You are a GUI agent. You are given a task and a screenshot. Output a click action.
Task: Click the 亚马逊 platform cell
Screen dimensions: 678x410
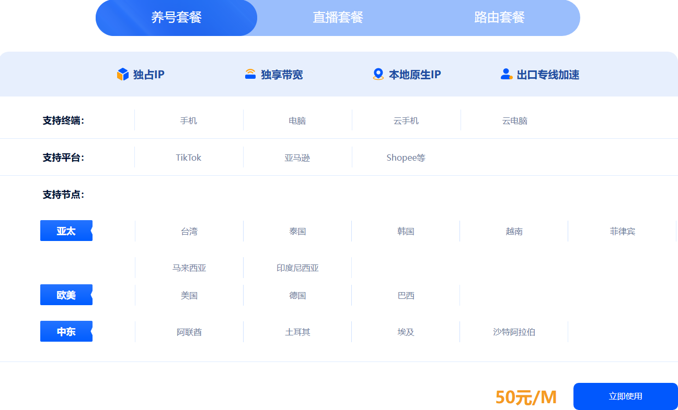[297, 158]
